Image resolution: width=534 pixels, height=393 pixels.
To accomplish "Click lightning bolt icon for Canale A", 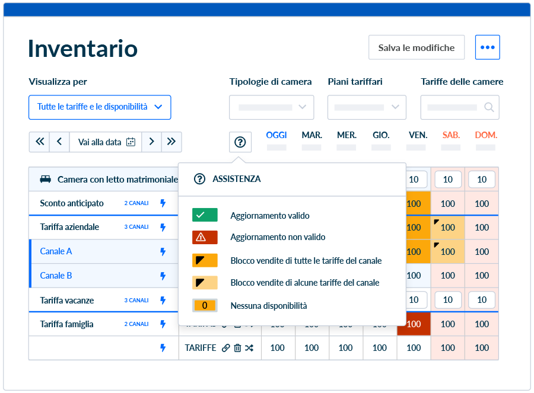I will point(163,251).
